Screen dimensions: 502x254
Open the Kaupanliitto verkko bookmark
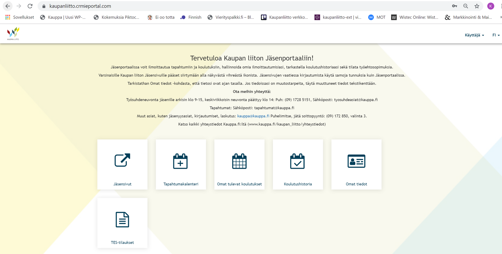(284, 17)
